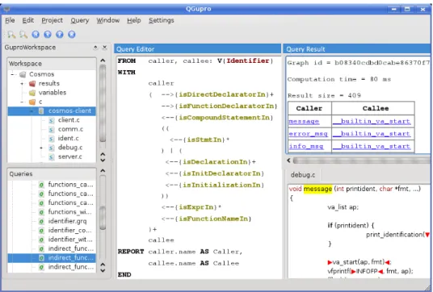Click the Cosmos project icon
Image resolution: width=433 pixels, height=292 pixels.
tap(23, 74)
